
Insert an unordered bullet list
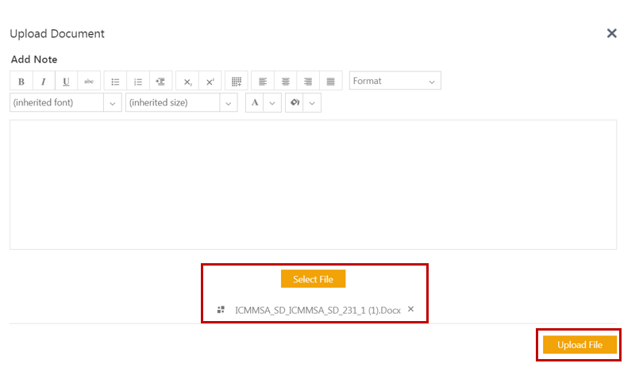[x=115, y=82]
